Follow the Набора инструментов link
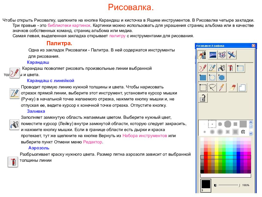The image size is (262, 197). 145,136
